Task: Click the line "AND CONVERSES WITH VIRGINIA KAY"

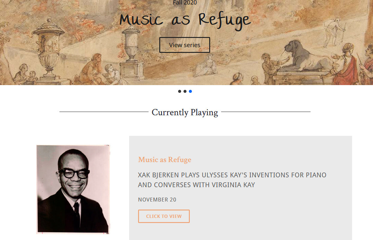Action: (x=196, y=185)
